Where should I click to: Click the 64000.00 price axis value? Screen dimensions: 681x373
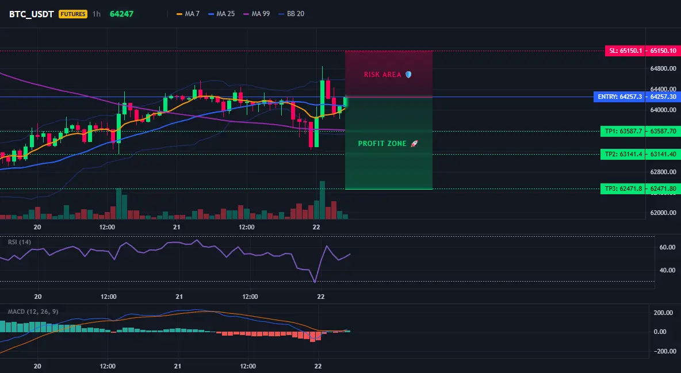coord(663,110)
